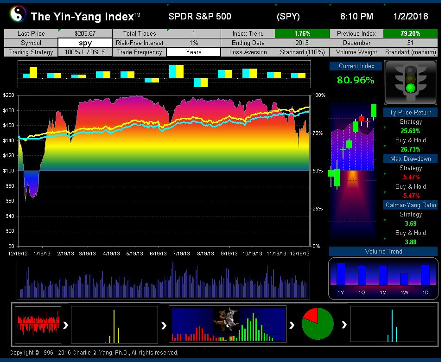This screenshot has width=445, height=362.
Task: Click the 6:10 PM time display
Action: (356, 16)
